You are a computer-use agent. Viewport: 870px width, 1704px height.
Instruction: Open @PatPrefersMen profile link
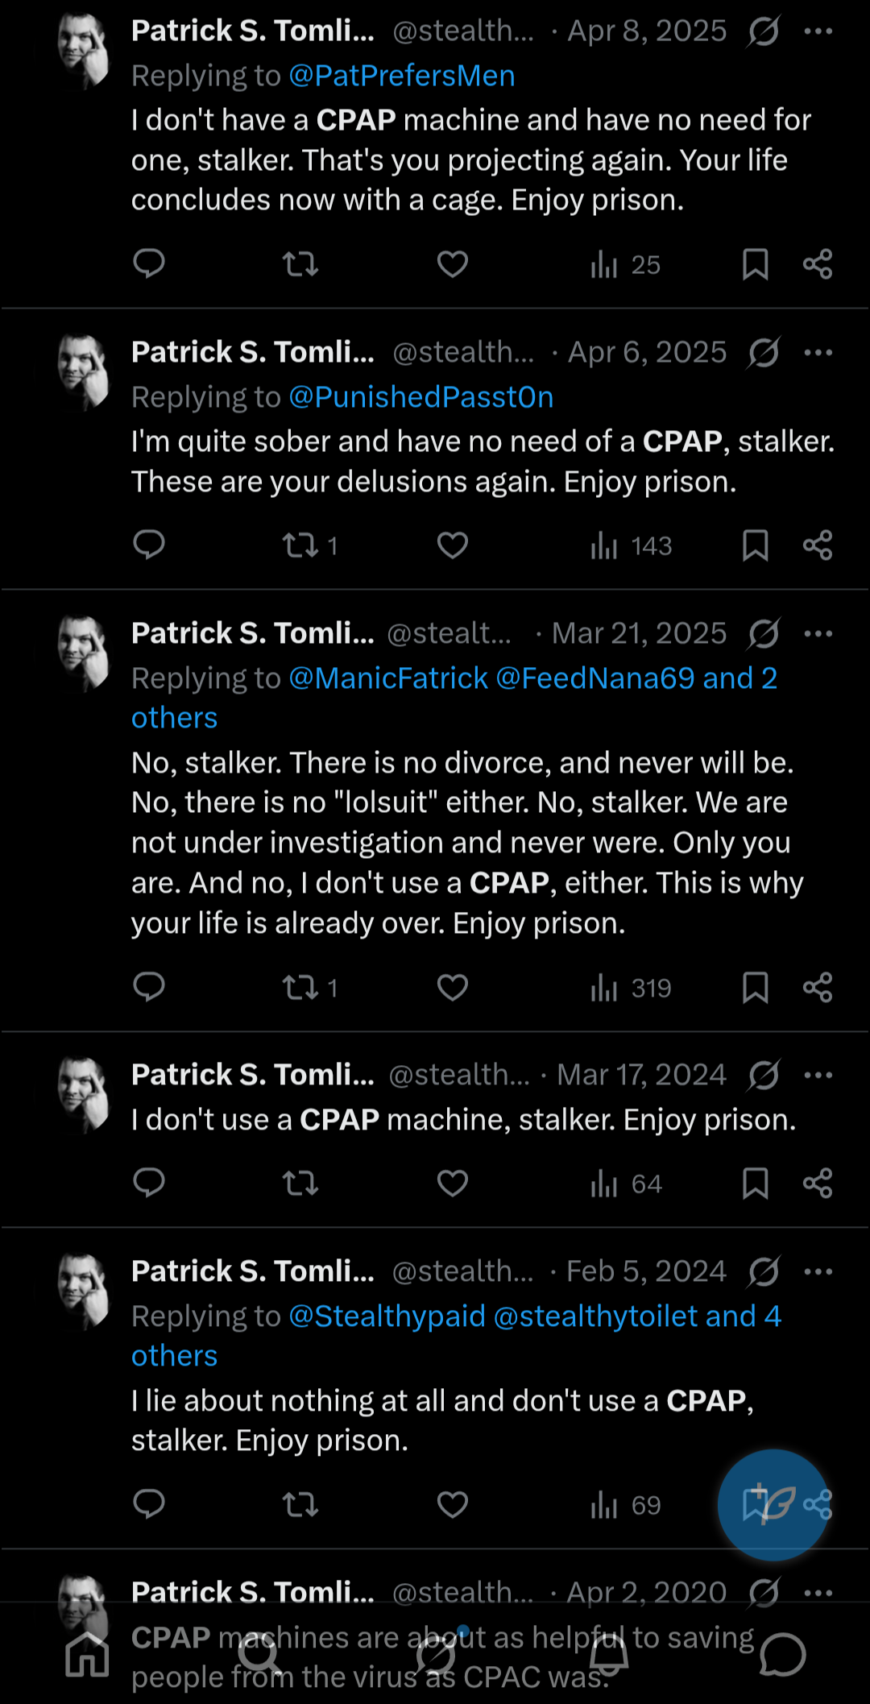coord(402,76)
